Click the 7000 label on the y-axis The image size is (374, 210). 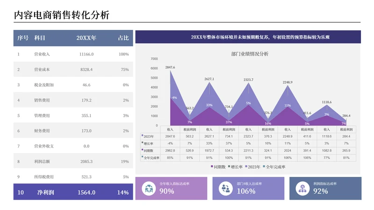pyautogui.click(x=154, y=59)
